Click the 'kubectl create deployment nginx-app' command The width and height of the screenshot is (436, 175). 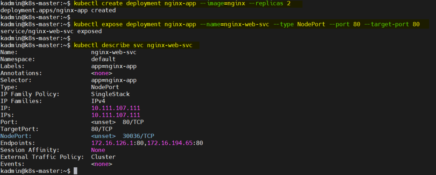click(182, 4)
